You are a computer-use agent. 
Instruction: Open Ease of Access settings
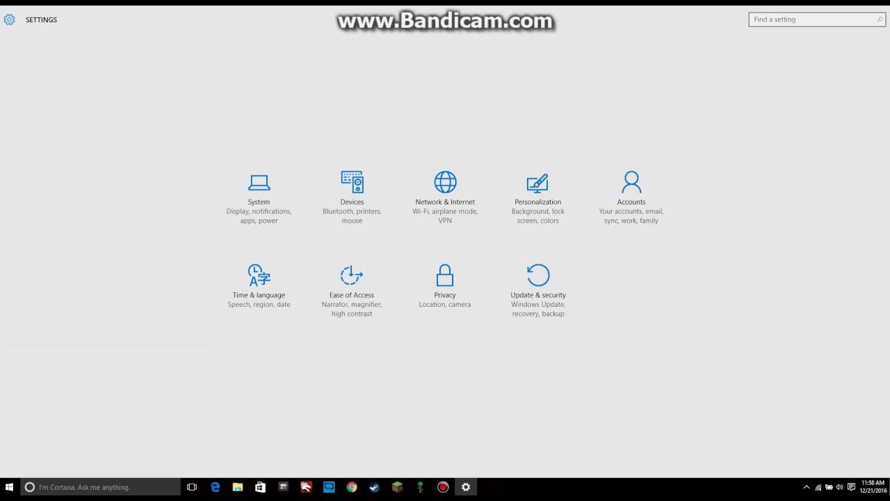coord(352,285)
